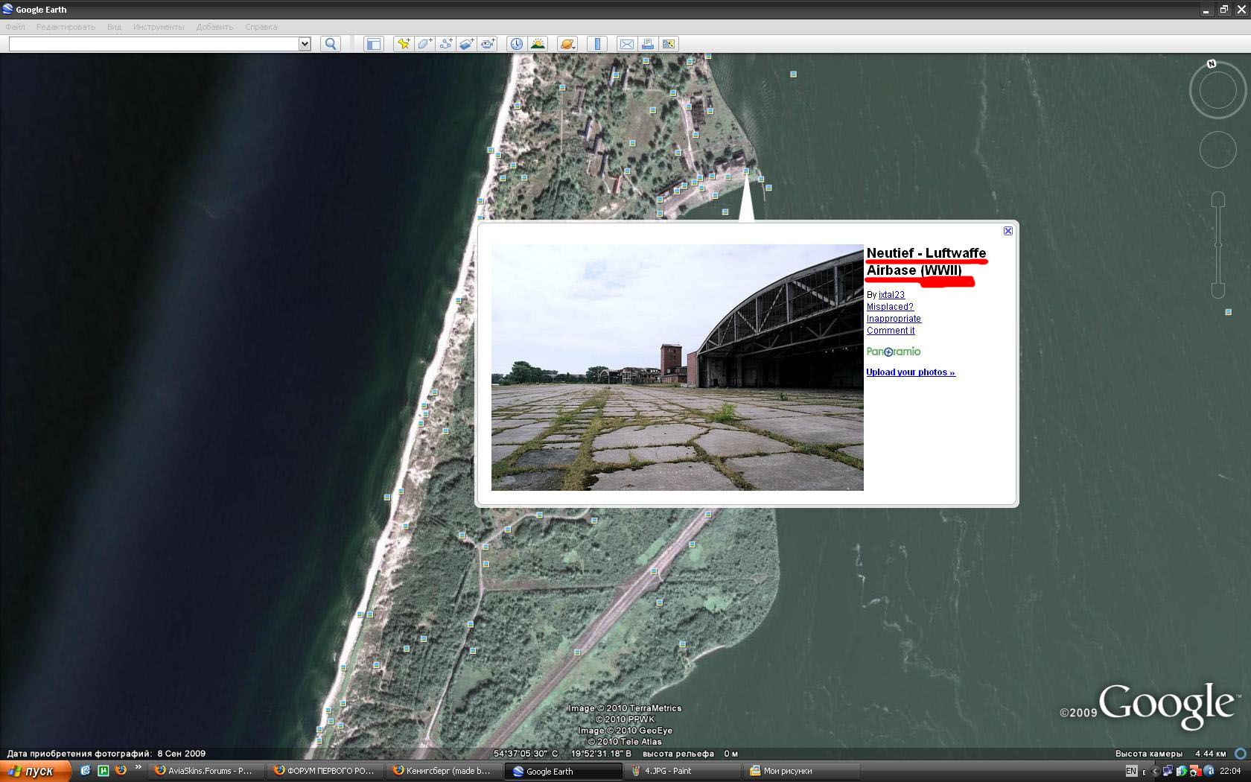Switch to ФОРУМ ПЕРВОГО РО... taskbar window
The image size is (1251, 782).
pos(326,771)
